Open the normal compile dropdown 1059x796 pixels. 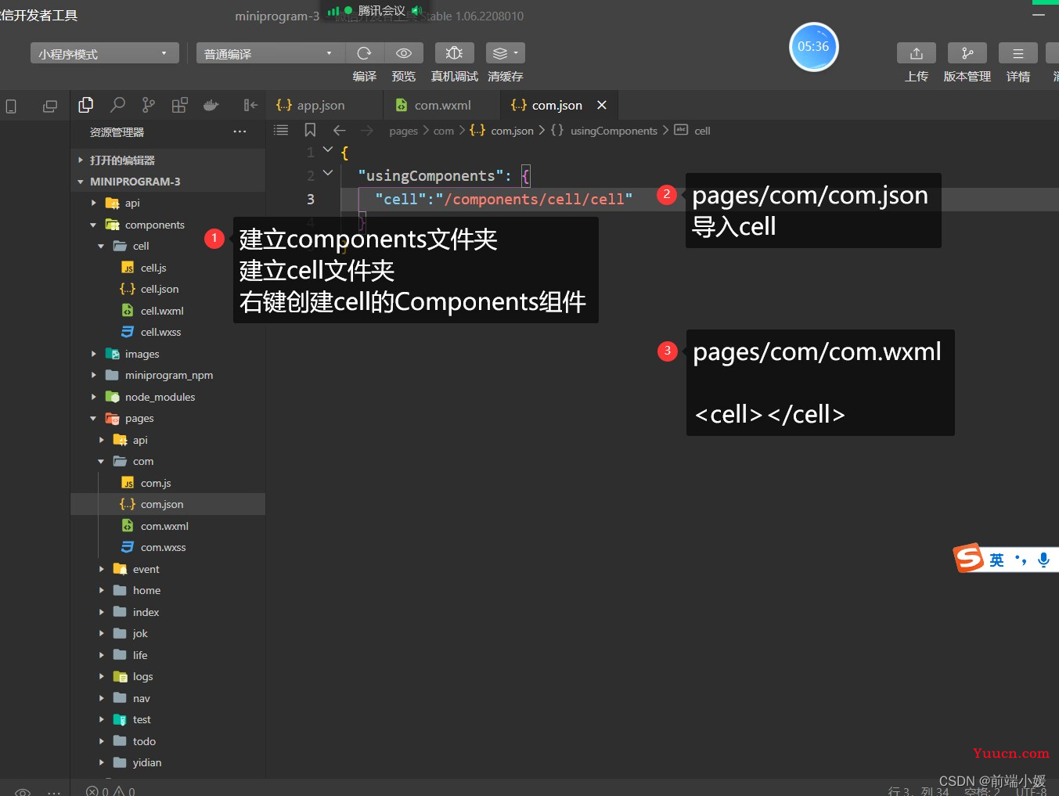[270, 53]
